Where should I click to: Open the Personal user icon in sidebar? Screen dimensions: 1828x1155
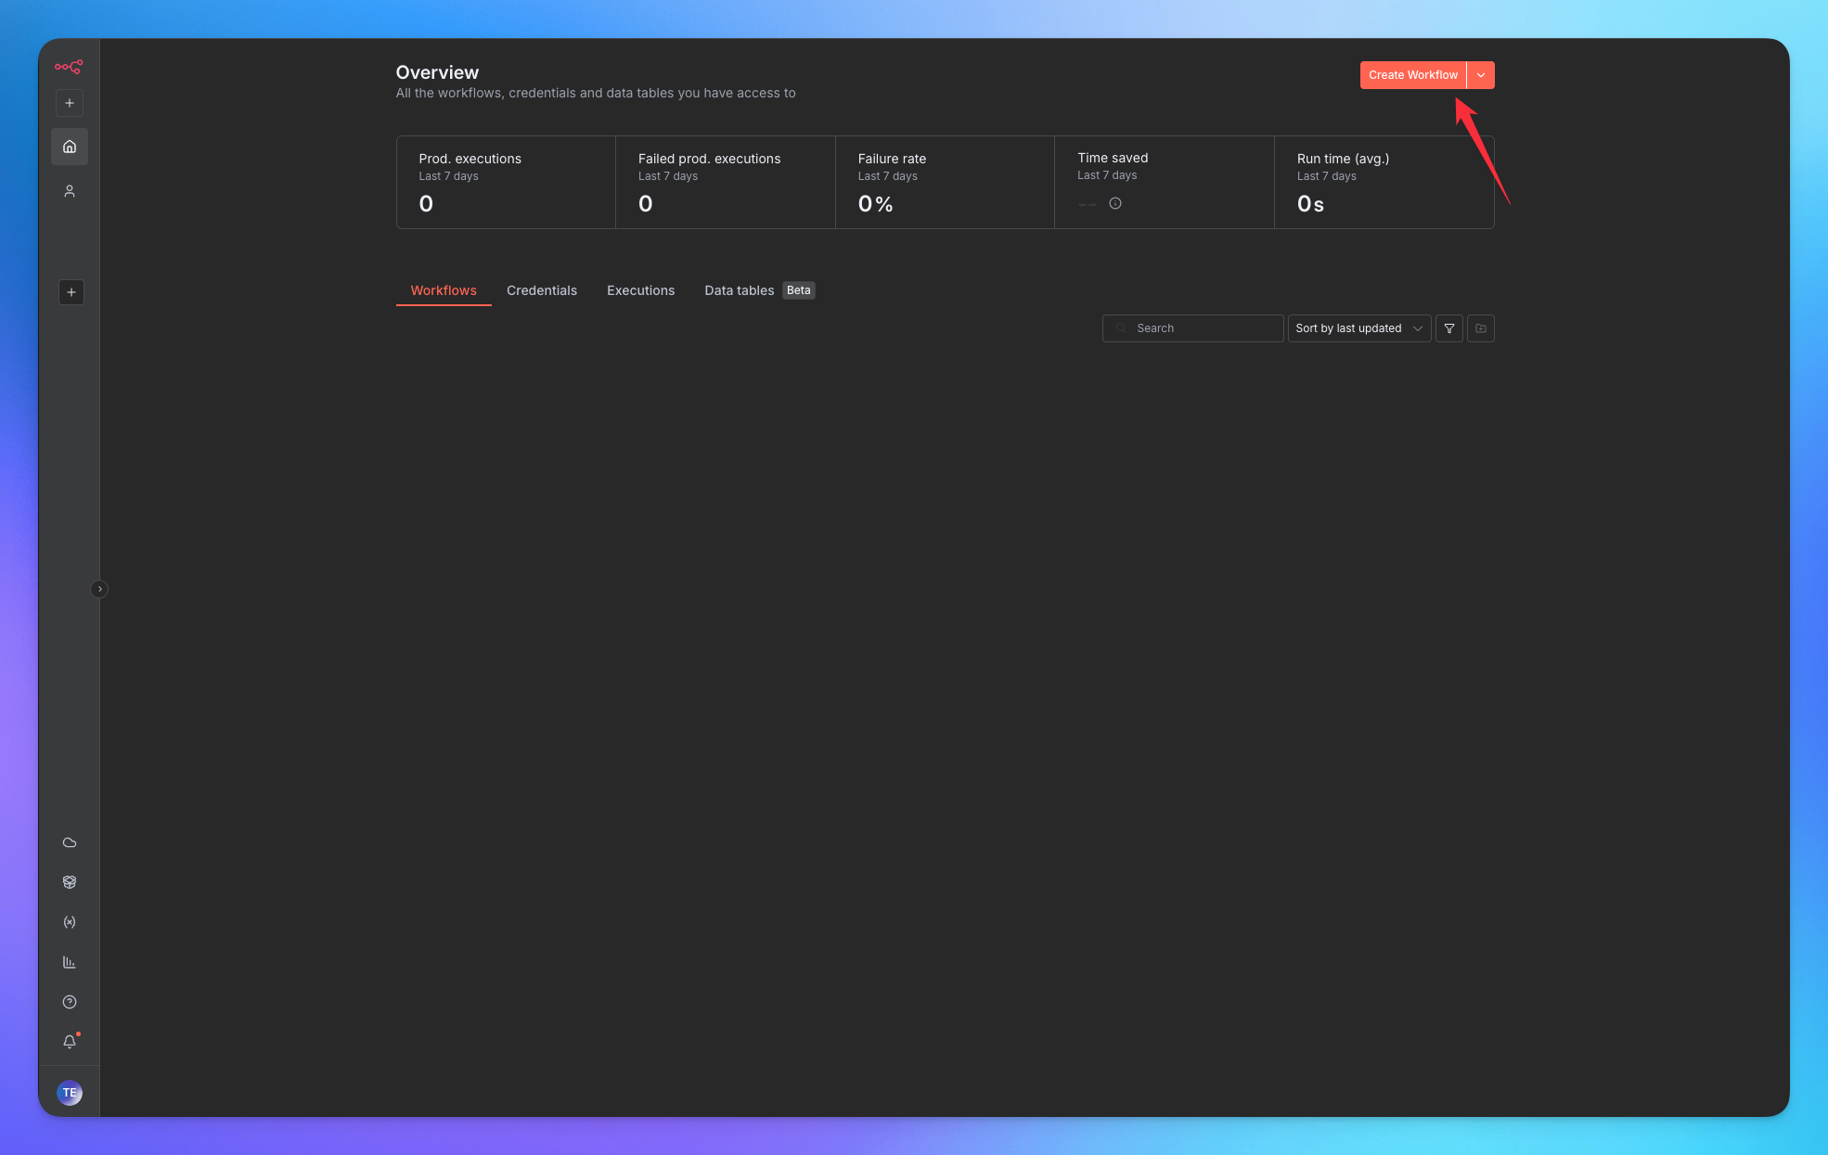(70, 191)
